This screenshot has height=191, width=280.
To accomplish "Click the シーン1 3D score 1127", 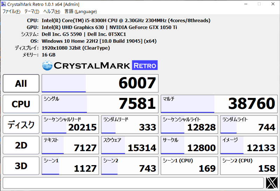I will click(x=70, y=166).
